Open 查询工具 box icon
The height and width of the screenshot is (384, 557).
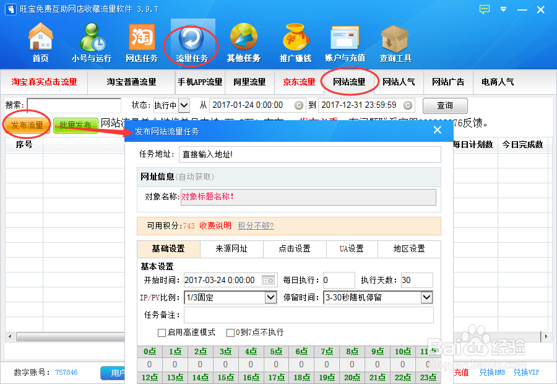(x=395, y=42)
